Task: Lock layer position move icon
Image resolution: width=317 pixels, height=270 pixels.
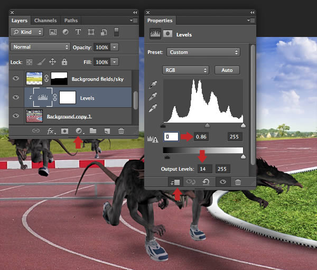Action: [52, 62]
